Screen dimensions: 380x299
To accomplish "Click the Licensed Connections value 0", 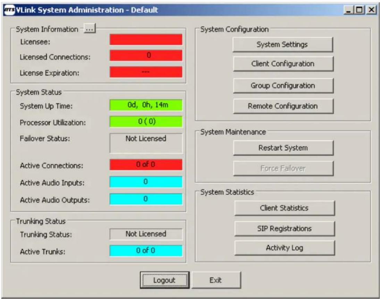I will [146, 55].
